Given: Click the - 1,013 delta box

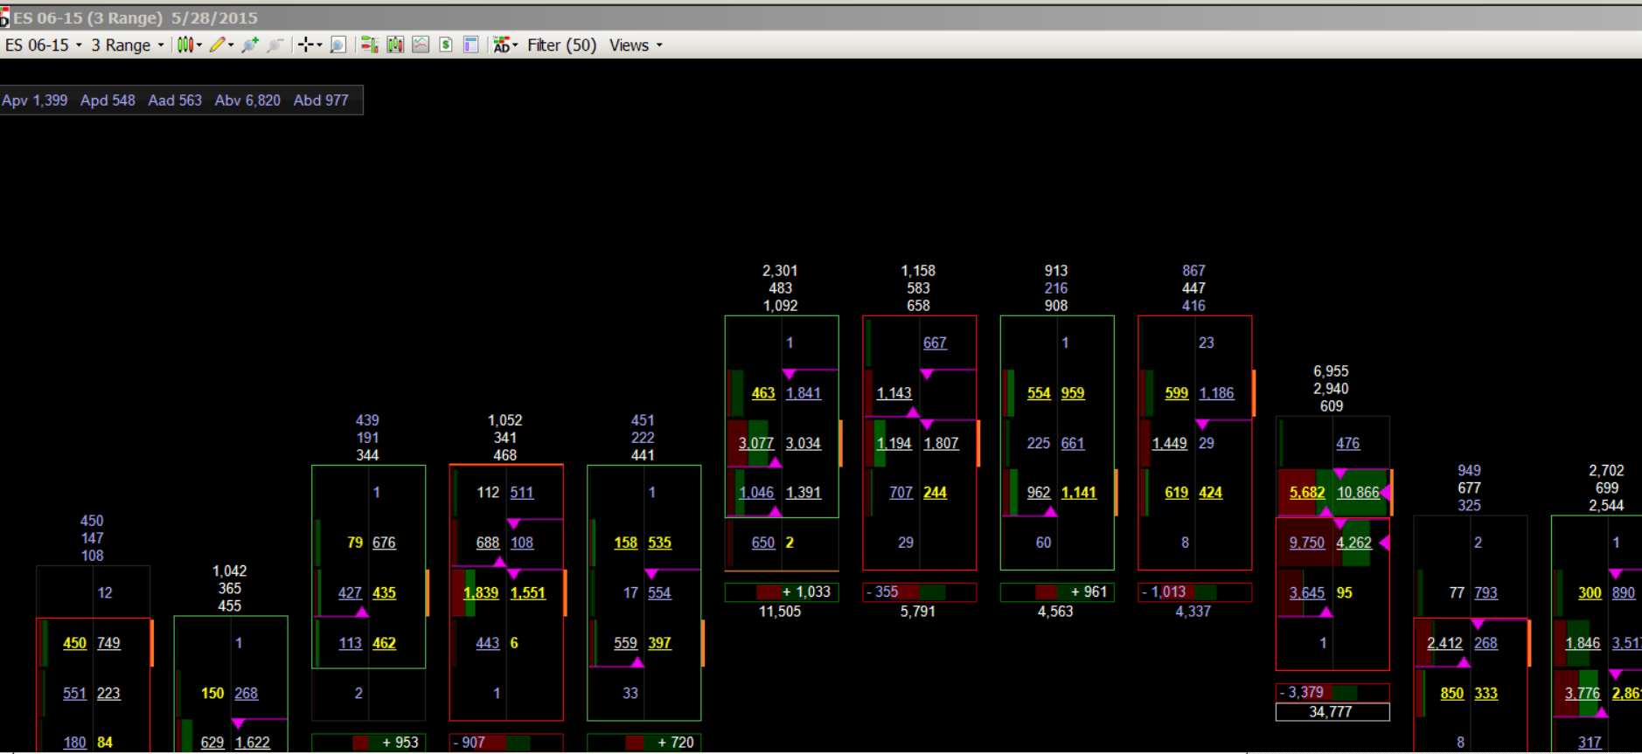Looking at the screenshot, I should pyautogui.click(x=1194, y=592).
